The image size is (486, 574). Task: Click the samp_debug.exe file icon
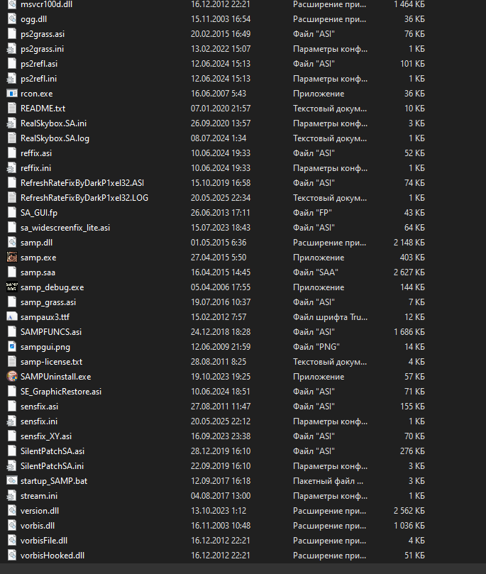click(11, 287)
